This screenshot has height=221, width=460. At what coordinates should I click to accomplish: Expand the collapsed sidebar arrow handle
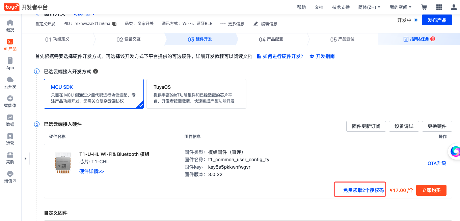pyautogui.click(x=26, y=159)
